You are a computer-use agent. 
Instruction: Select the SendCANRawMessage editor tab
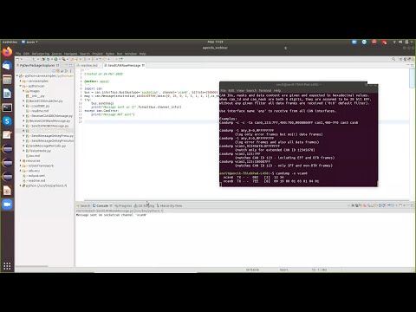124,66
